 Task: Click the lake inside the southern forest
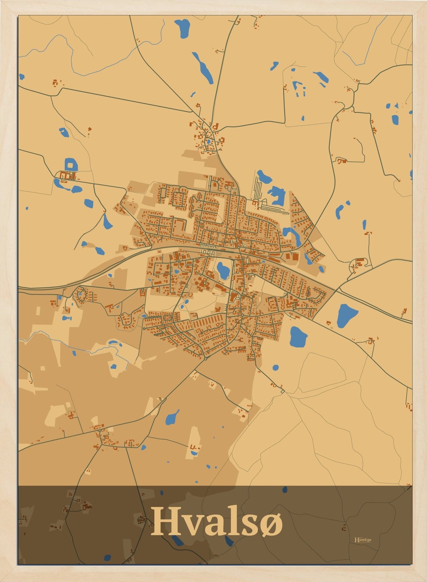pyautogui.click(x=172, y=417)
